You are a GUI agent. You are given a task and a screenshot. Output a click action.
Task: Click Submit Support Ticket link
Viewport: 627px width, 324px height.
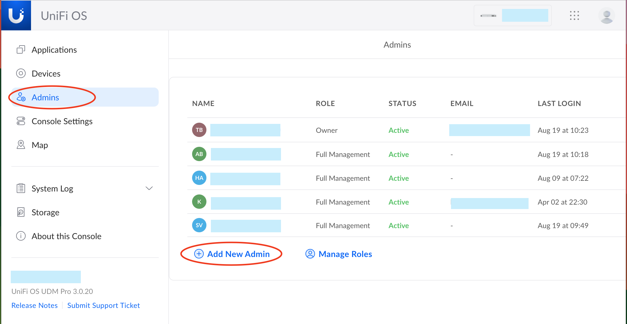pyautogui.click(x=104, y=305)
